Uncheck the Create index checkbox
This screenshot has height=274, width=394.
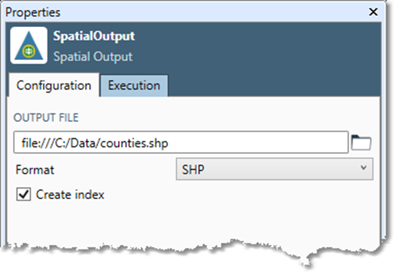coord(24,194)
